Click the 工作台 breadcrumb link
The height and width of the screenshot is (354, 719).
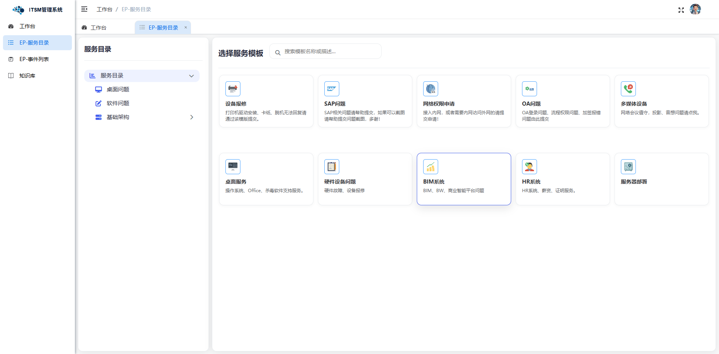pyautogui.click(x=104, y=9)
